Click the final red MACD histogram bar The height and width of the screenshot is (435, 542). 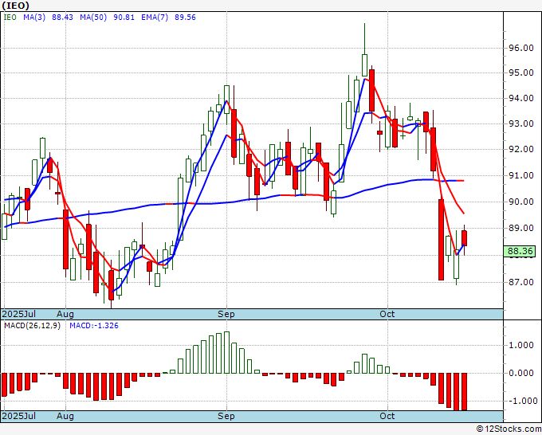tap(464, 392)
